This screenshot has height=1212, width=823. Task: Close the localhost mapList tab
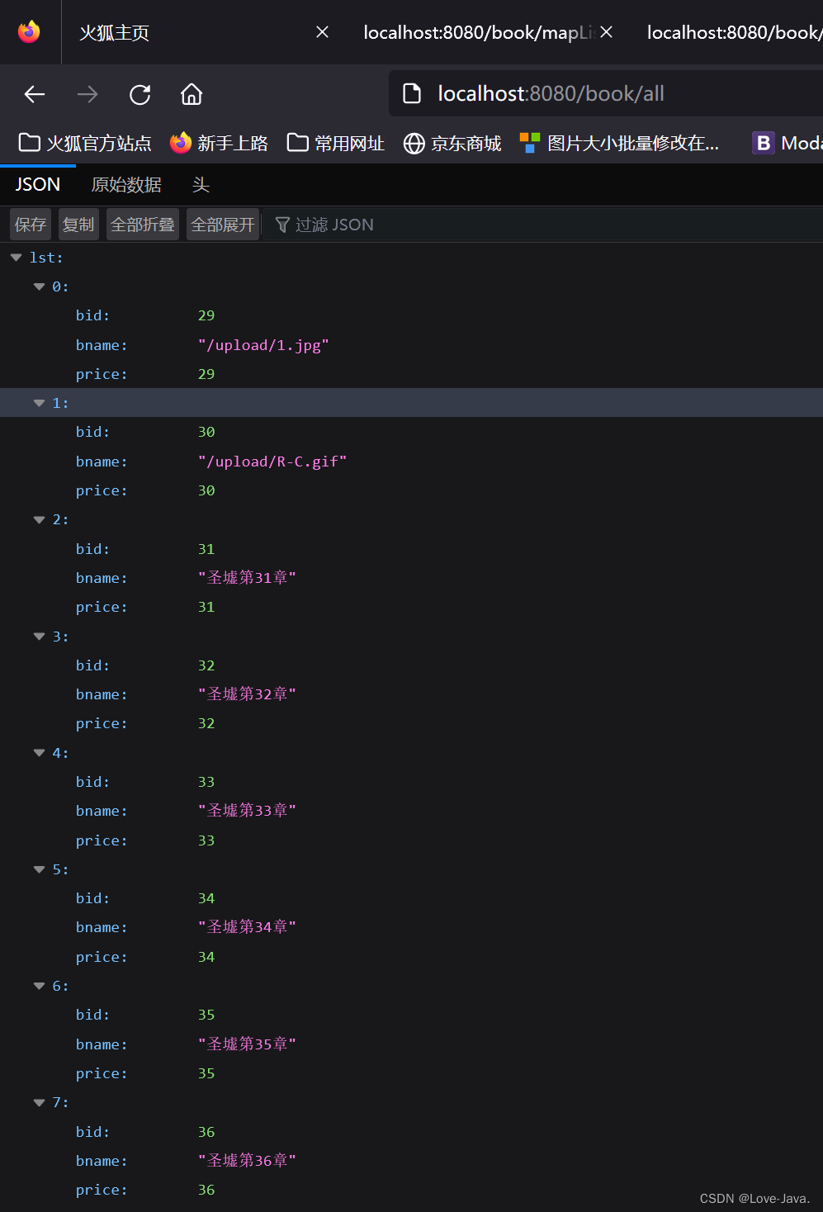pos(607,32)
